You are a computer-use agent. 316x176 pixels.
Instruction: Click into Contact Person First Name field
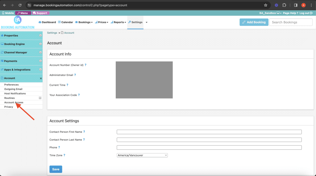pos(209,132)
